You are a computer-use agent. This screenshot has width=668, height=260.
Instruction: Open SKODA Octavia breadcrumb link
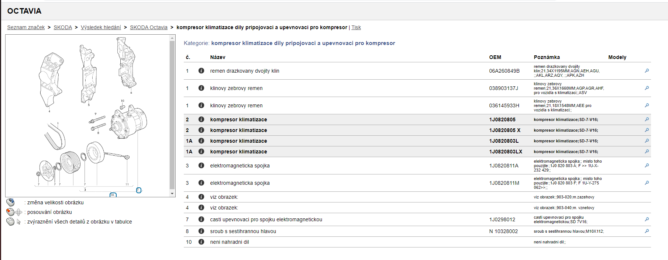coord(148,27)
